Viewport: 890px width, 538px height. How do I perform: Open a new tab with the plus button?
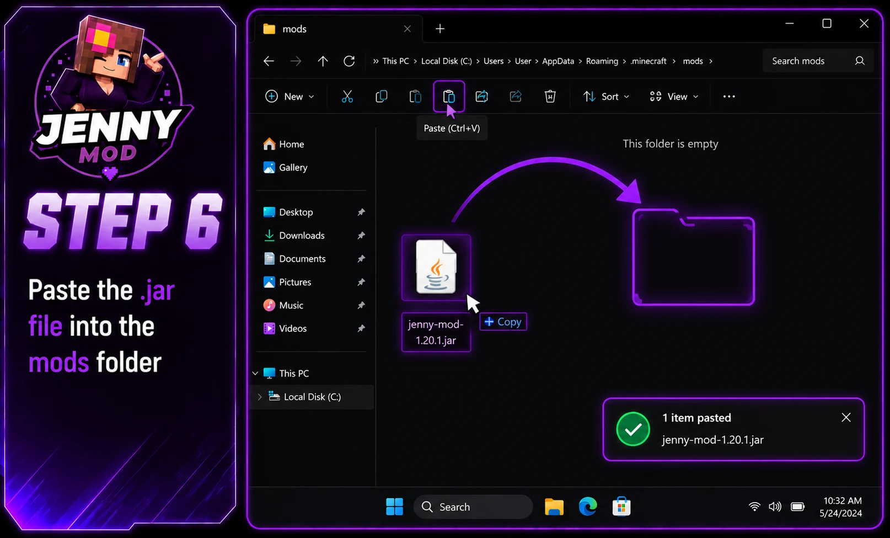click(440, 29)
